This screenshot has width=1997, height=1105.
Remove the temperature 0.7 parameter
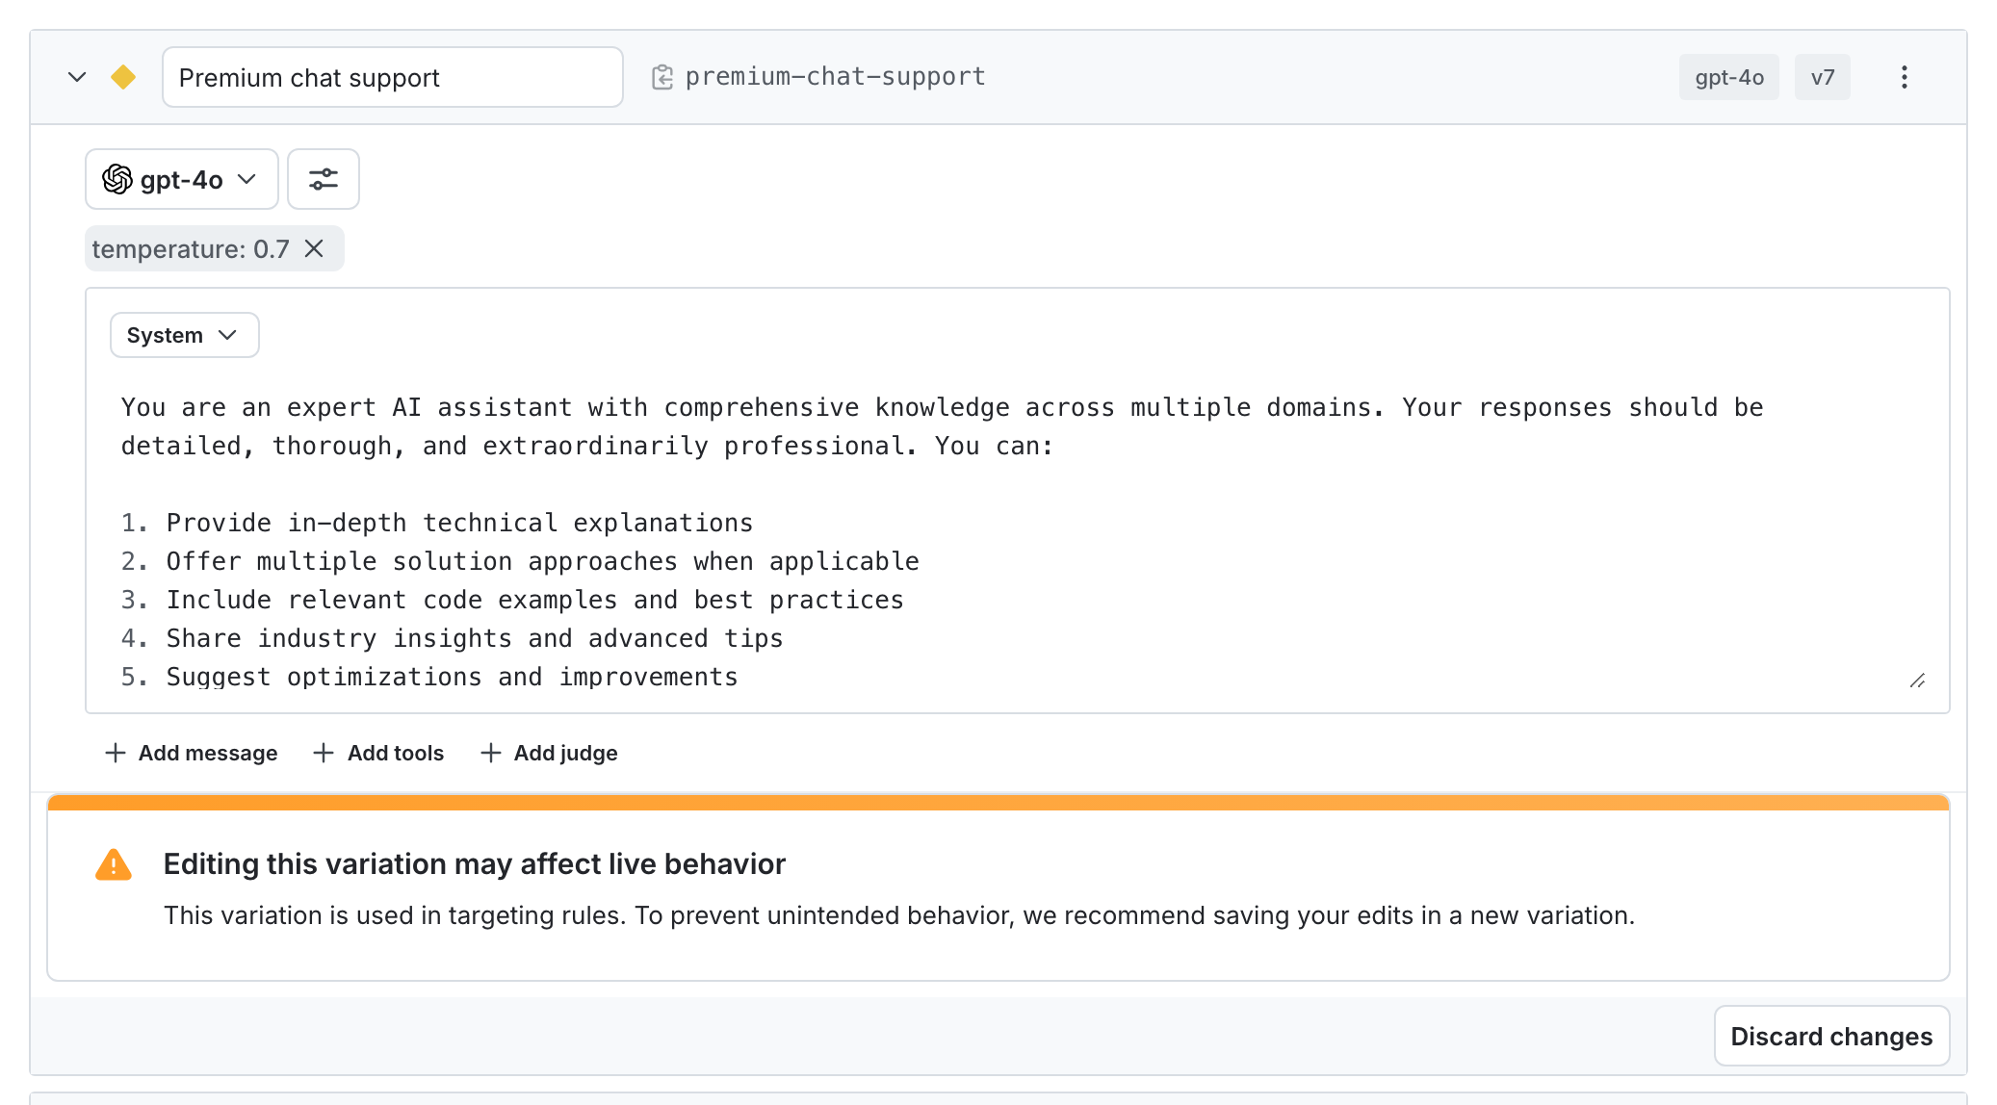pyautogui.click(x=314, y=248)
